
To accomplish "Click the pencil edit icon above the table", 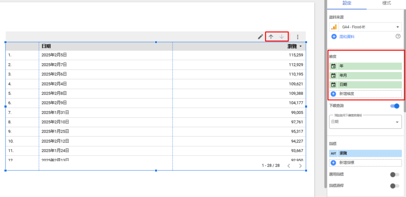I will coord(260,37).
